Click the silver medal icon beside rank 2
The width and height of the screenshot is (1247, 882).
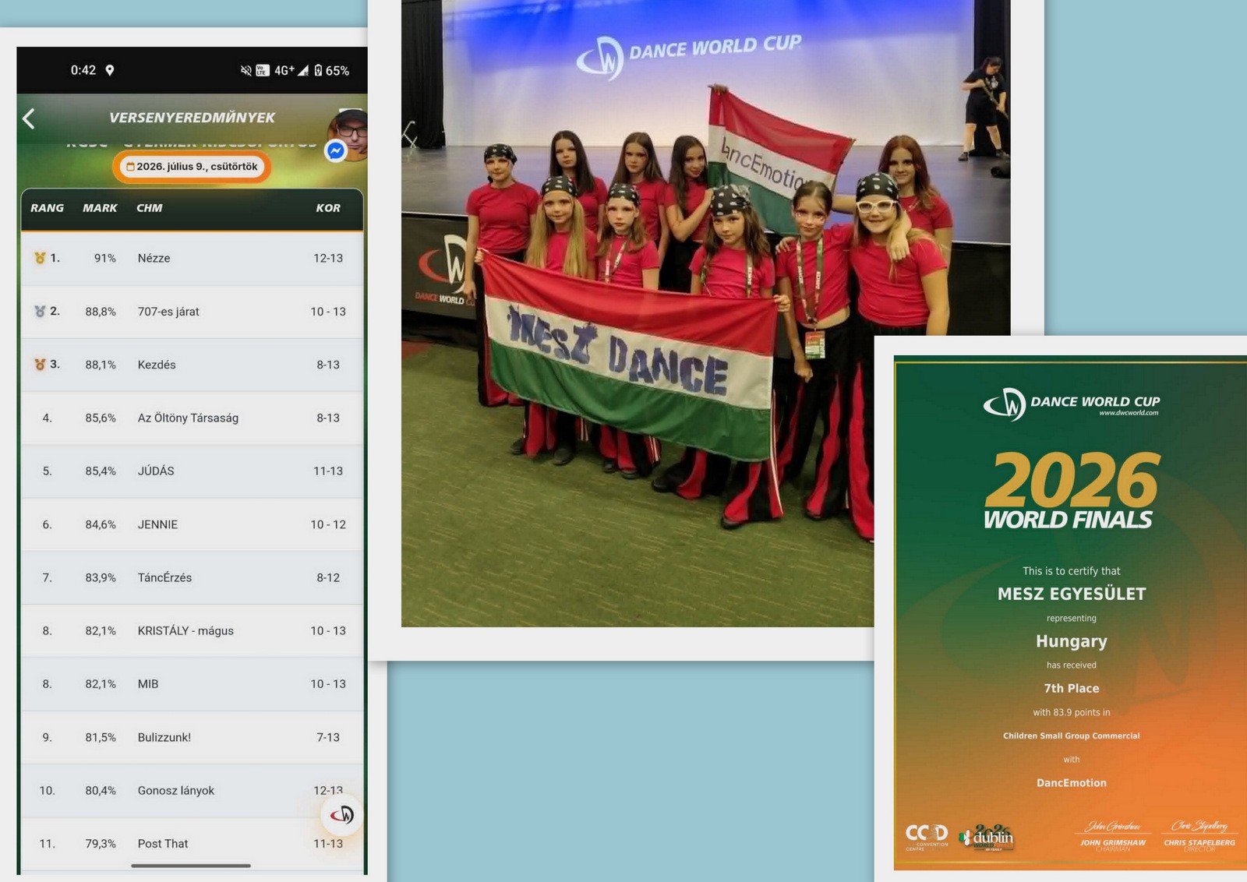coord(40,311)
